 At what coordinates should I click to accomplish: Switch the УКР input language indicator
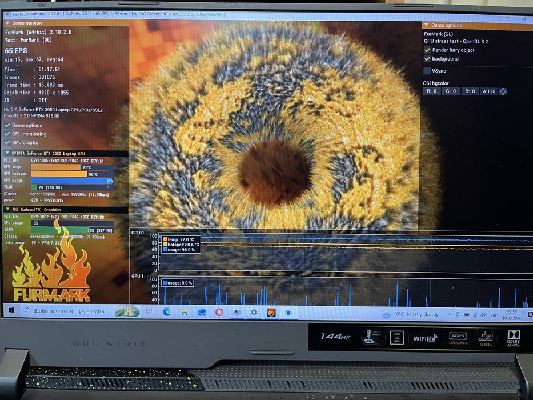coord(494,315)
